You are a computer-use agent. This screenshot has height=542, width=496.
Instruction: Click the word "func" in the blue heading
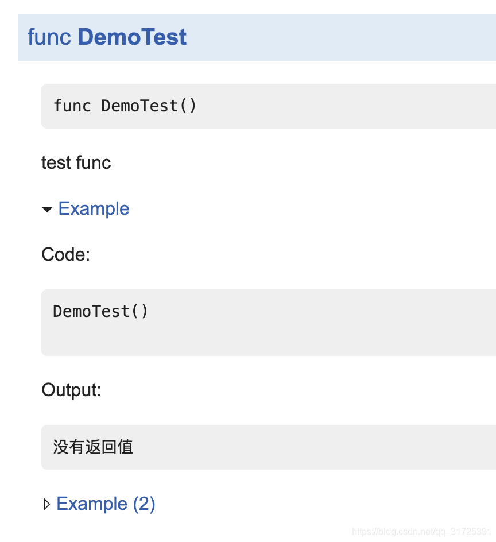point(49,37)
